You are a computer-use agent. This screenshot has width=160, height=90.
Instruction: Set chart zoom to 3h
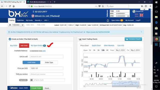[x=94, y=50]
